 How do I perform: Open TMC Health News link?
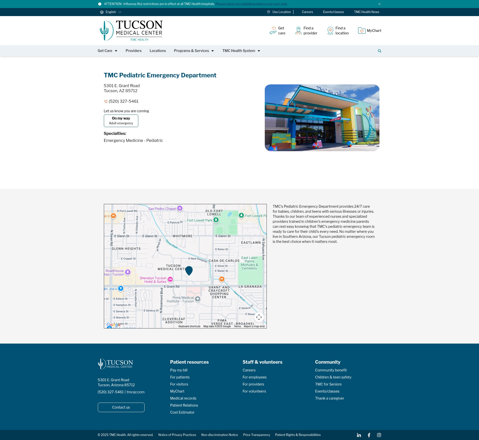pyautogui.click(x=367, y=12)
